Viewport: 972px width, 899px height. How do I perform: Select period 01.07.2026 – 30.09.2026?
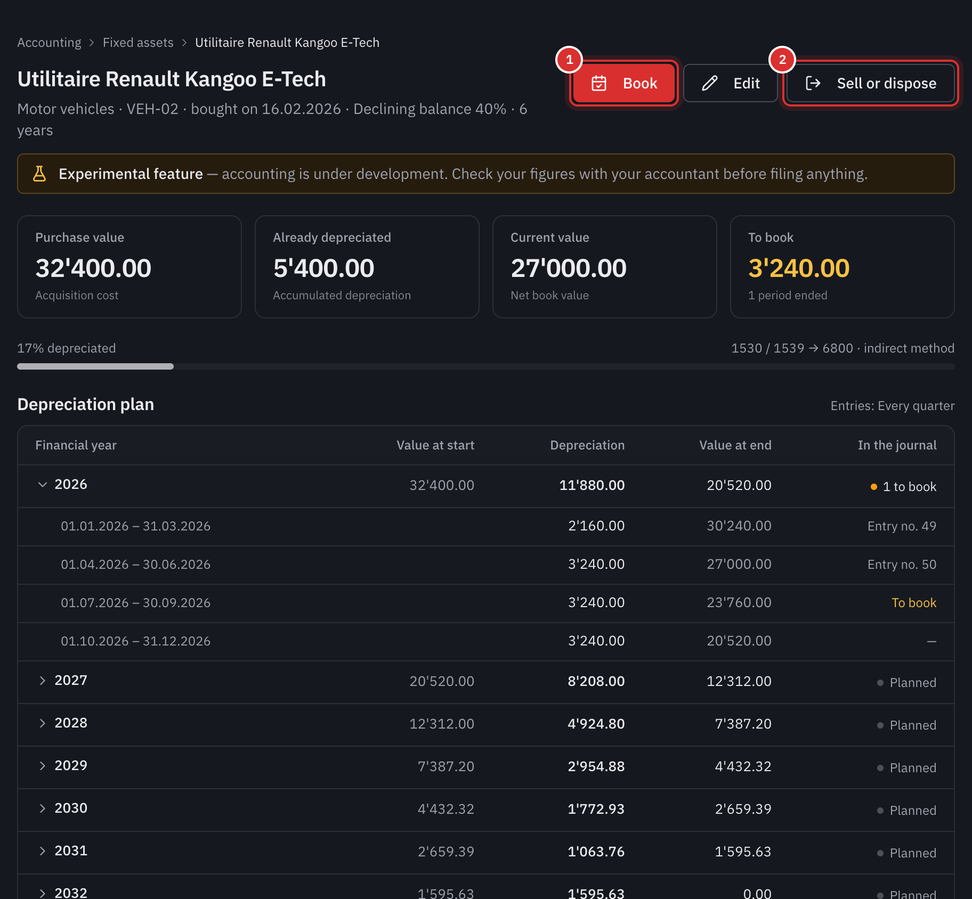tap(135, 603)
